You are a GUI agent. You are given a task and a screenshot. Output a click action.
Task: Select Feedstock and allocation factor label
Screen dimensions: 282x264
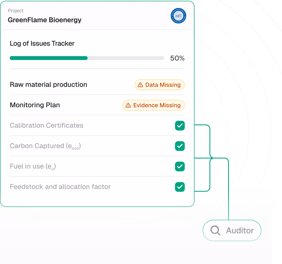pos(60,187)
